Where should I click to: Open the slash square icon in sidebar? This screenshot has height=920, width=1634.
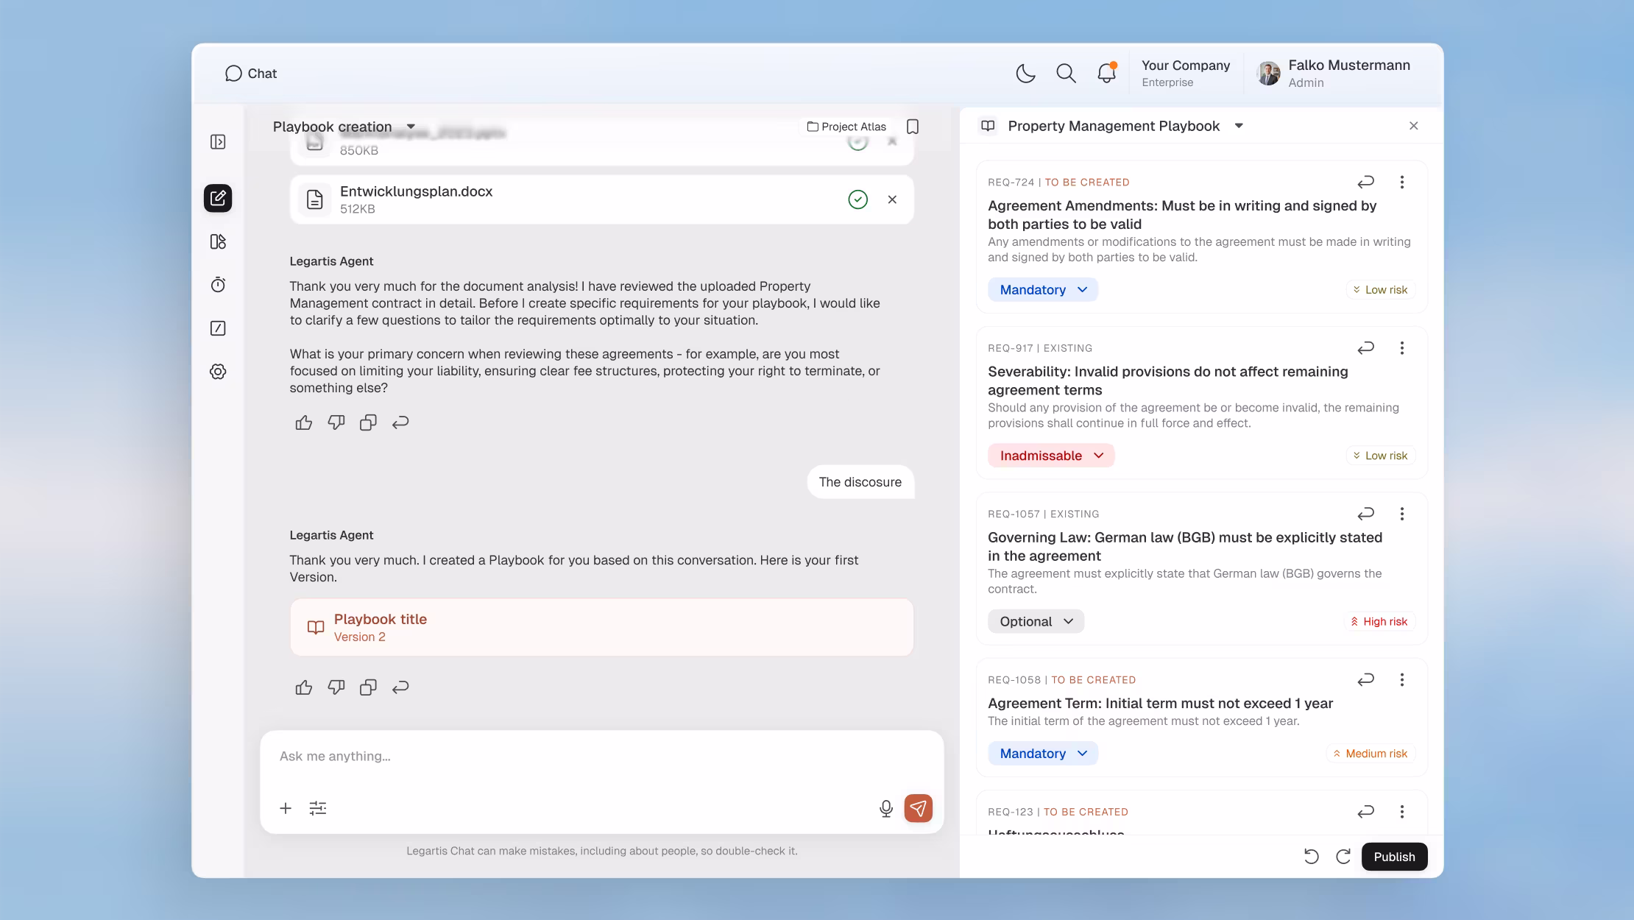(218, 328)
